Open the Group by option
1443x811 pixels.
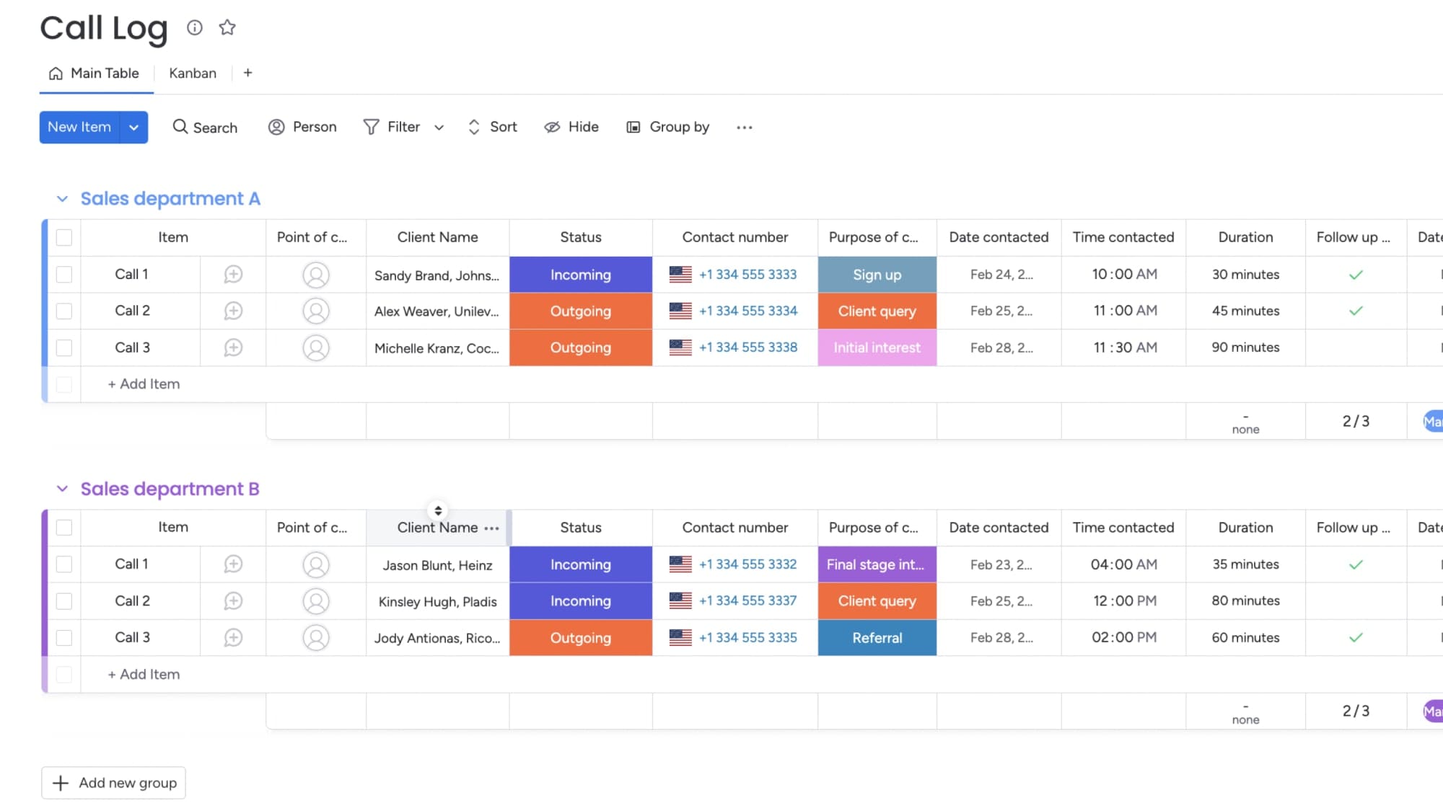click(x=668, y=127)
